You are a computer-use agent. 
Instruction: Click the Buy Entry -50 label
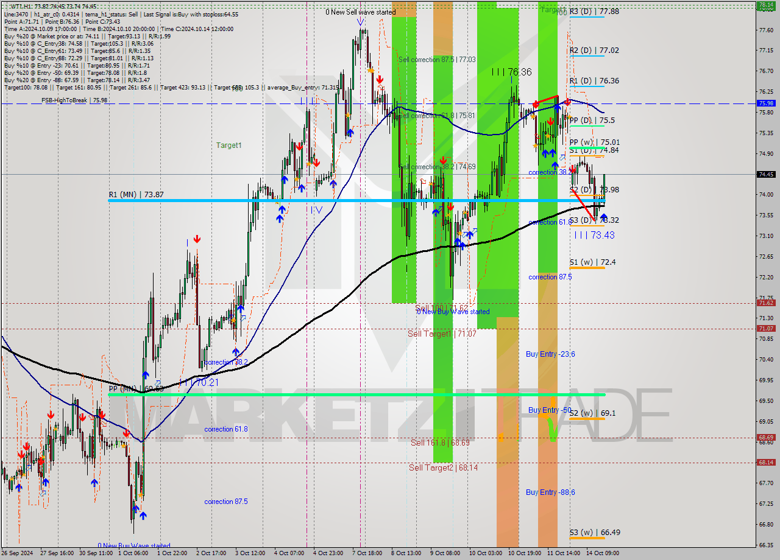coord(549,410)
